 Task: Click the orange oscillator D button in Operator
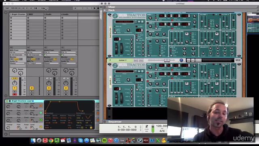40,105
